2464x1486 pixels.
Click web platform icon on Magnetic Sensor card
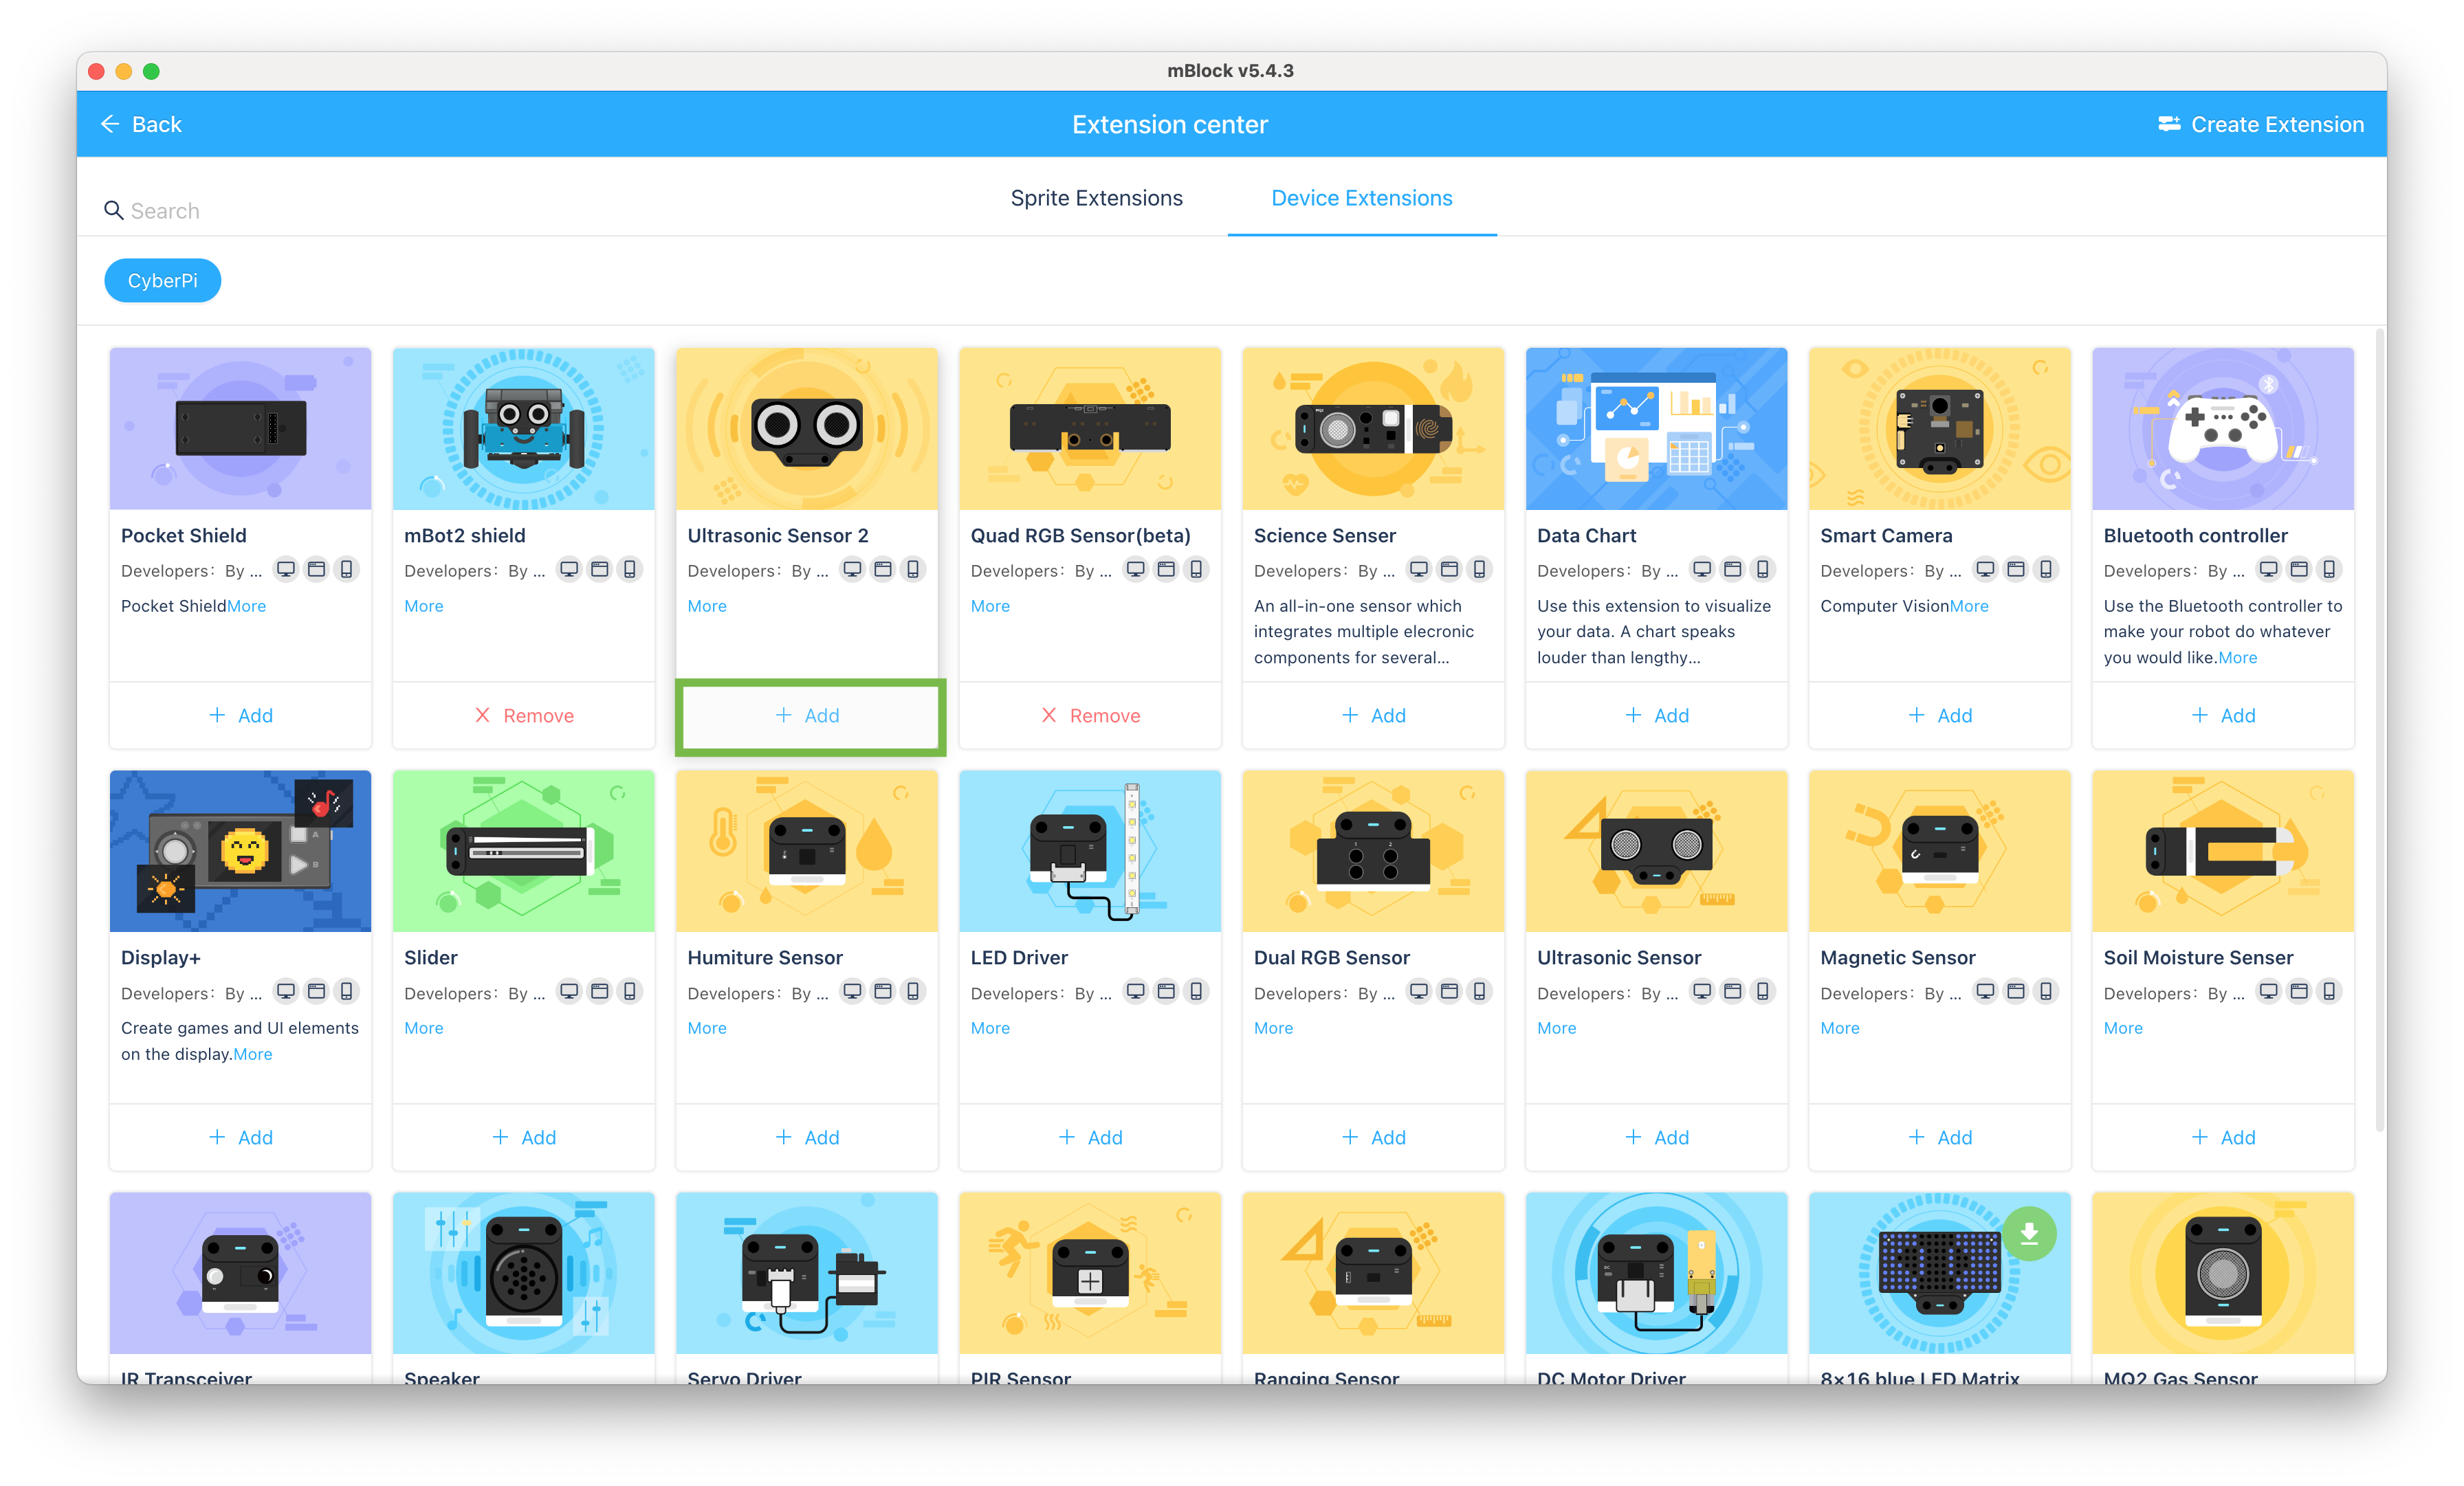pos(2016,991)
